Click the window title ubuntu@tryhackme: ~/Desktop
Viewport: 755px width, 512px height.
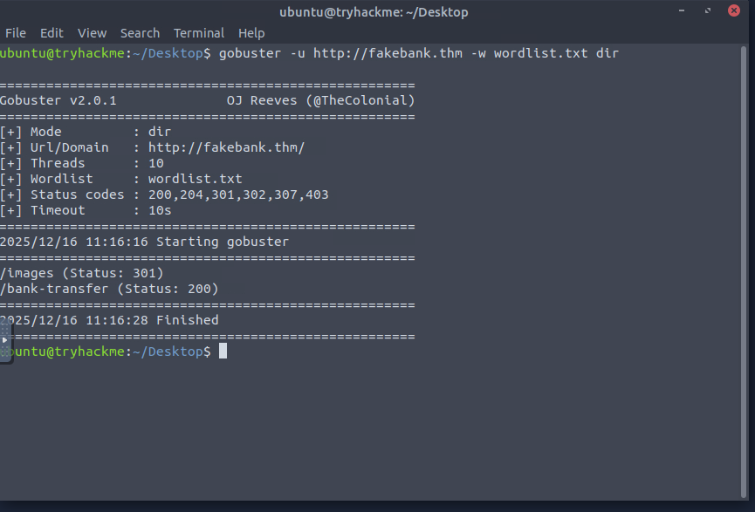click(374, 11)
